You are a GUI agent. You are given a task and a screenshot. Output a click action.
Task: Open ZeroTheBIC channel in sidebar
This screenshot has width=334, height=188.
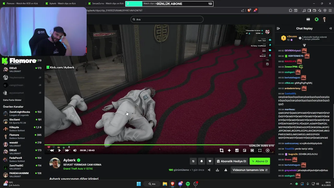22,167
